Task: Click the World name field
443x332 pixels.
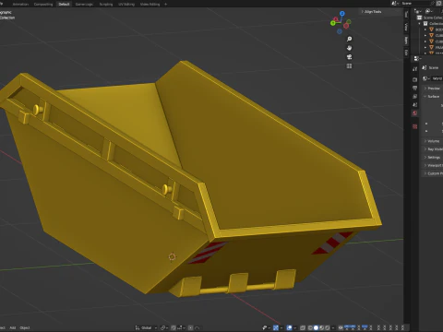Action: pos(437,78)
